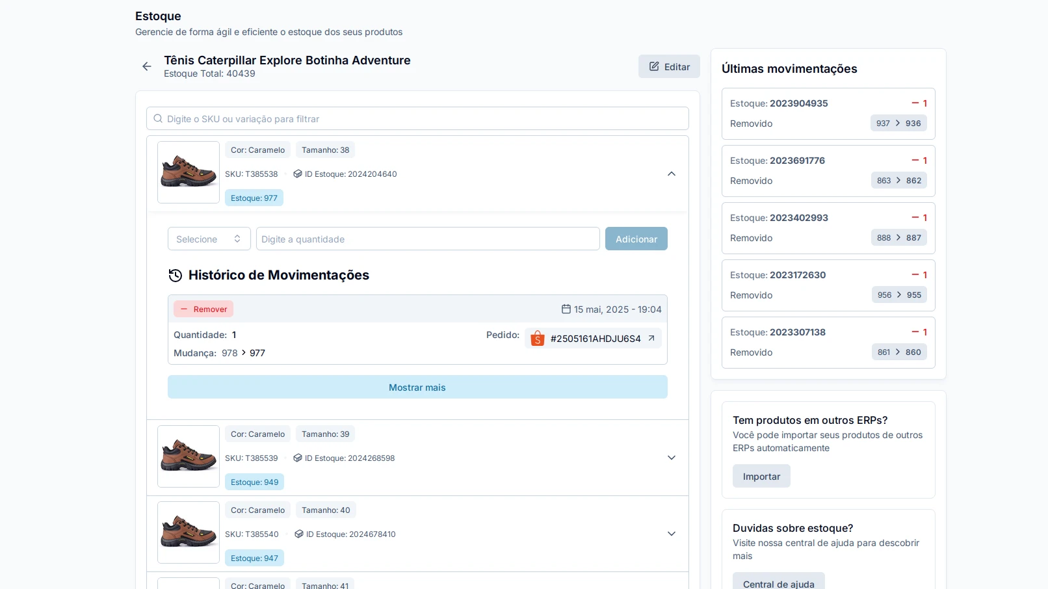1048x589 pixels.
Task: Click Estoque Total: 40439 text
Action: point(209,73)
